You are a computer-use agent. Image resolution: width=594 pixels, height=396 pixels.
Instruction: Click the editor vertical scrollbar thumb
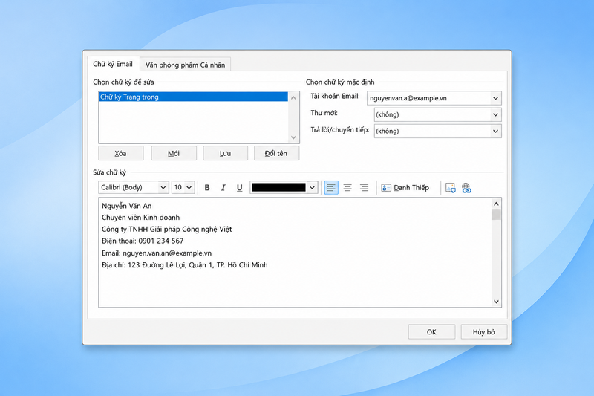(496, 215)
